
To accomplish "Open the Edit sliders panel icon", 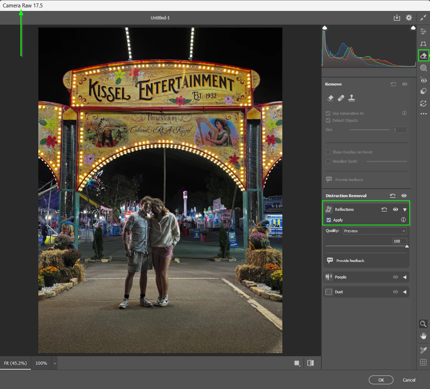I will pos(423,32).
